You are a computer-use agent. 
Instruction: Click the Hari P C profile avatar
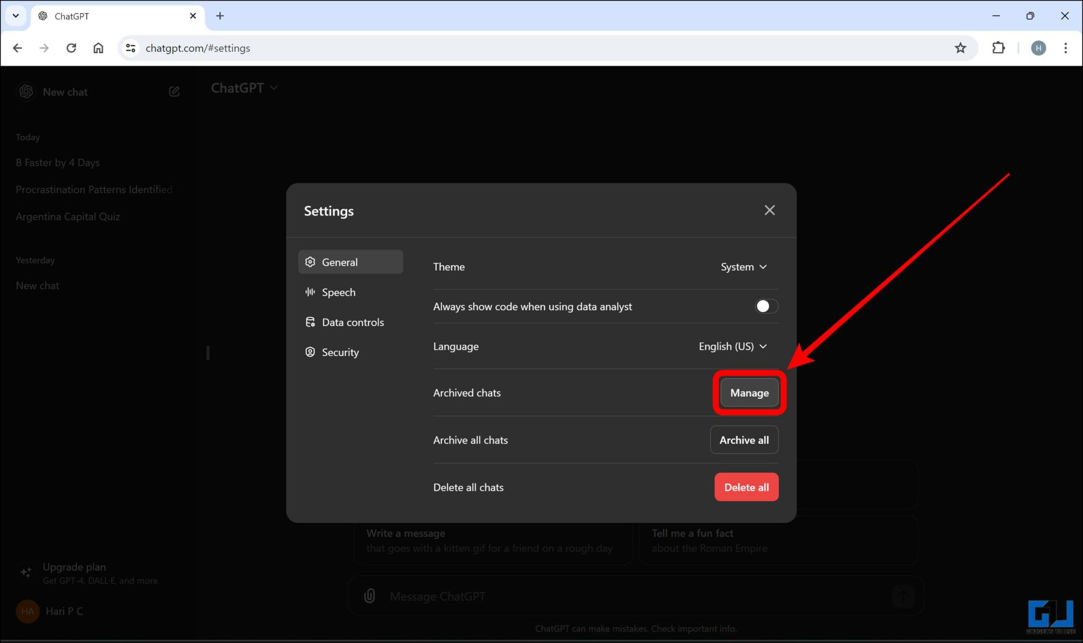pyautogui.click(x=27, y=611)
